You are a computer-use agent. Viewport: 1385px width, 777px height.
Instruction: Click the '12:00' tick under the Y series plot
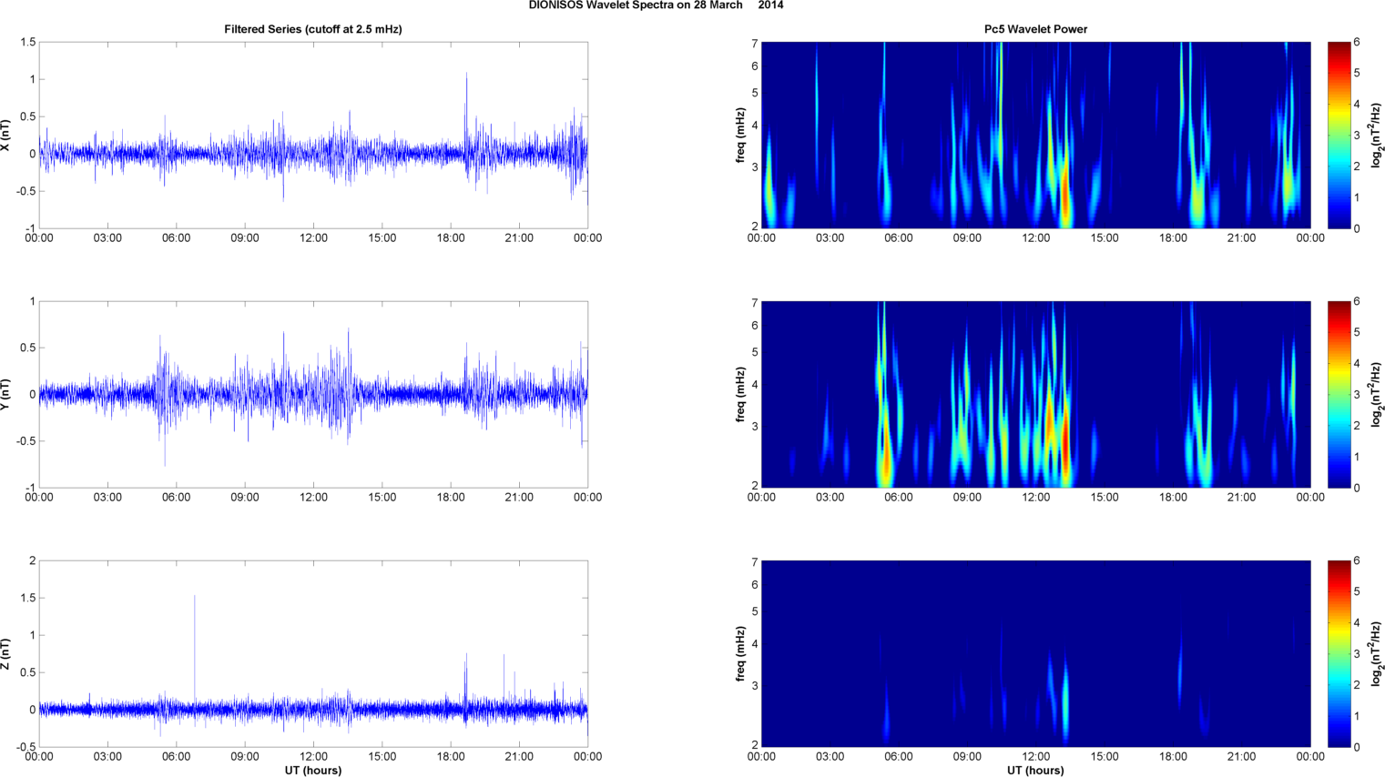[x=313, y=498]
